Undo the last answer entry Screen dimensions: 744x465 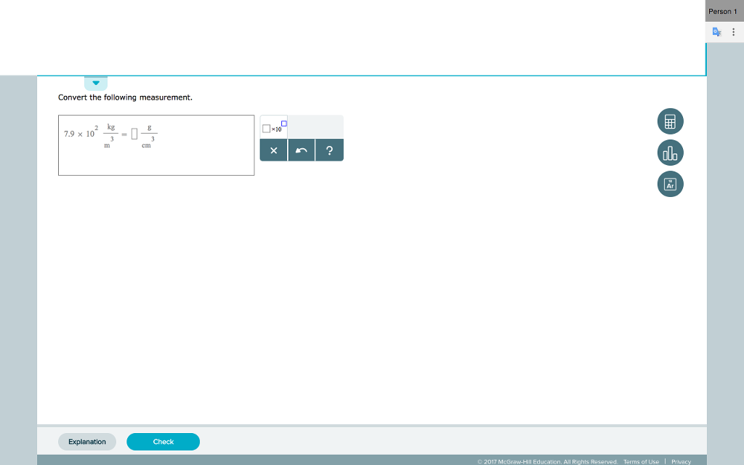click(x=301, y=150)
